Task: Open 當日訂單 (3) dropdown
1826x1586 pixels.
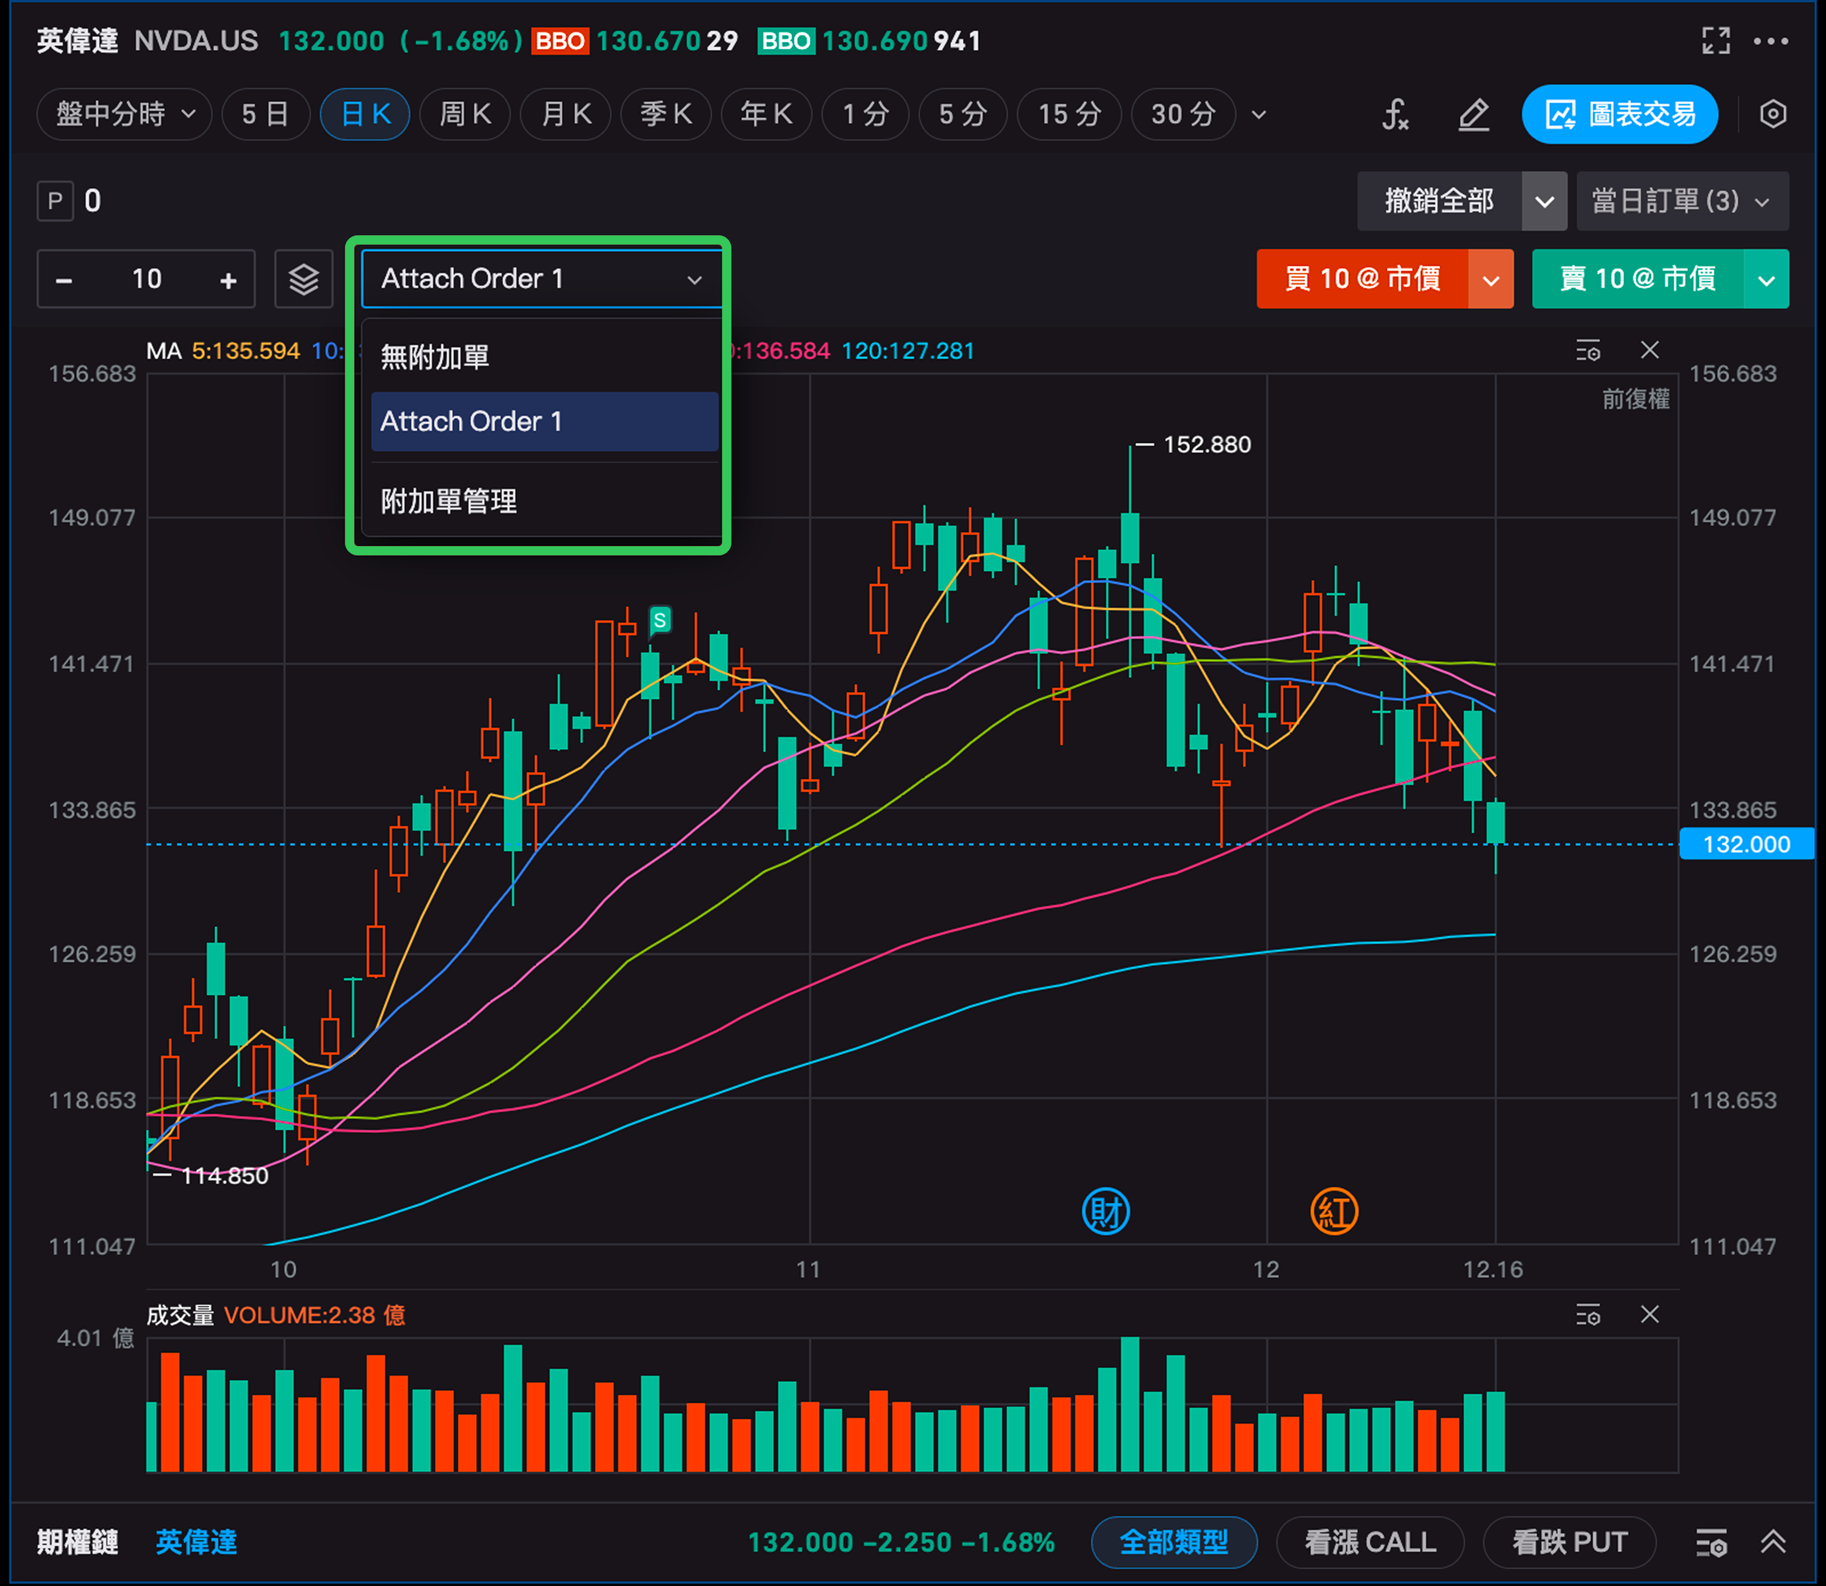Action: click(1681, 201)
